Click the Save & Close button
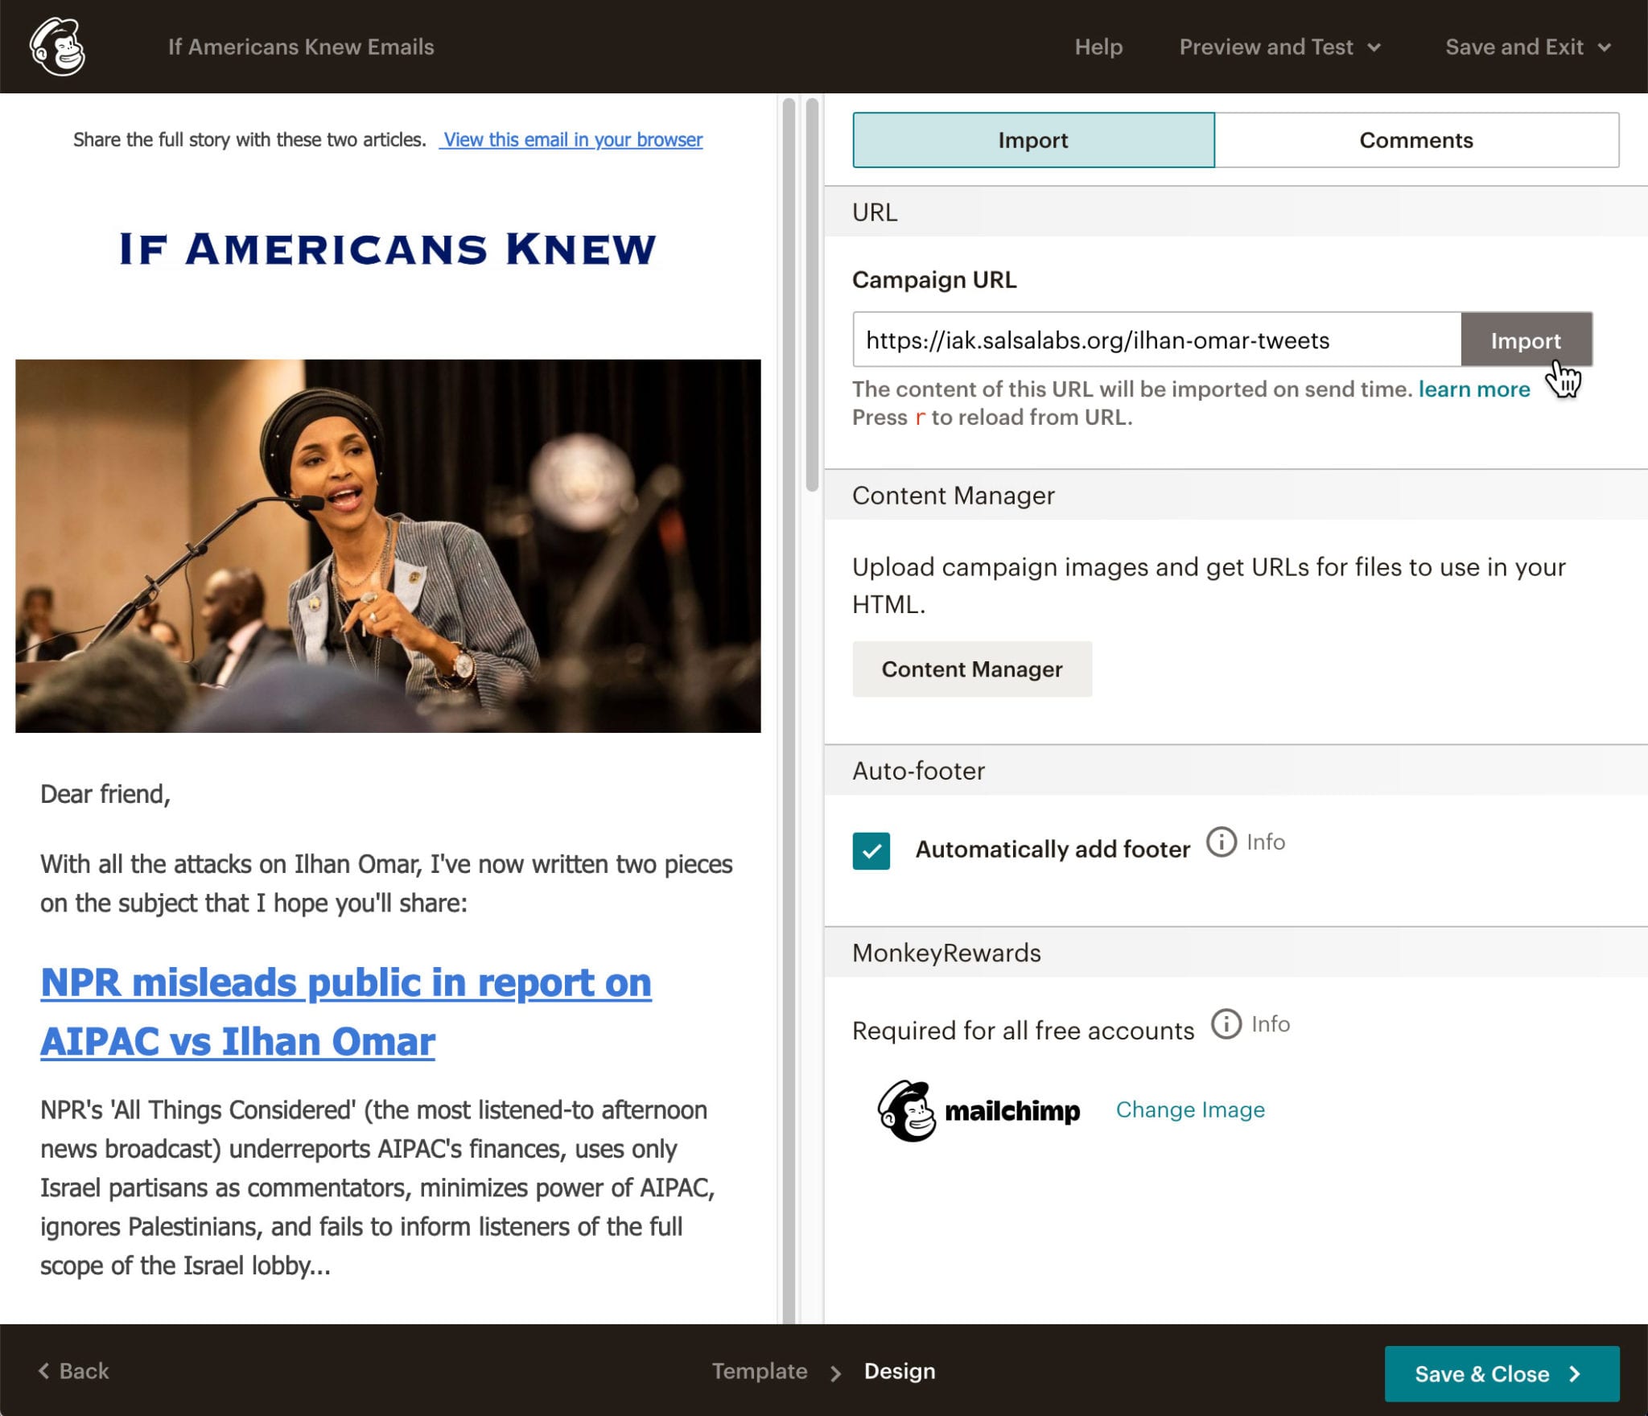 click(x=1502, y=1373)
